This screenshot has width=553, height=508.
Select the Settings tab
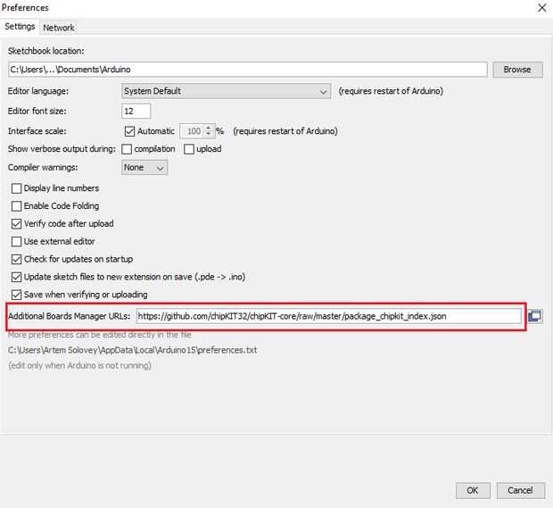pos(20,27)
